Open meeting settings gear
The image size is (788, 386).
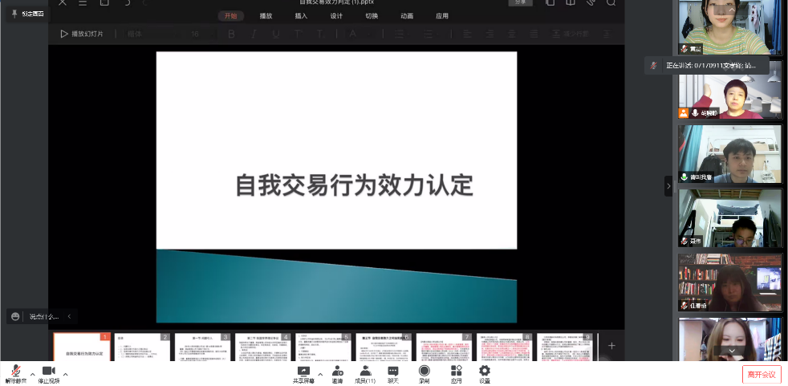[485, 372]
